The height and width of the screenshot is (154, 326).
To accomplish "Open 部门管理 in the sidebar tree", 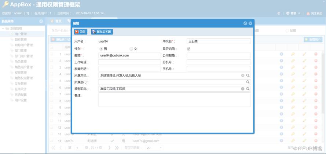I will coord(21,51).
